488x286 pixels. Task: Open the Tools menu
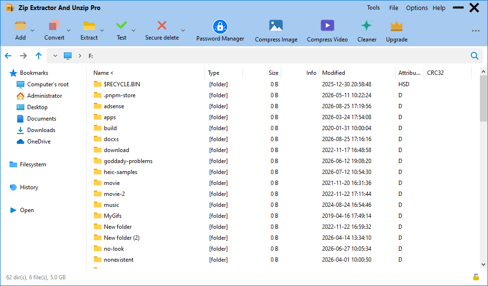[373, 8]
